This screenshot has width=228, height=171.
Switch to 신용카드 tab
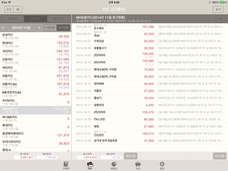[36, 19]
